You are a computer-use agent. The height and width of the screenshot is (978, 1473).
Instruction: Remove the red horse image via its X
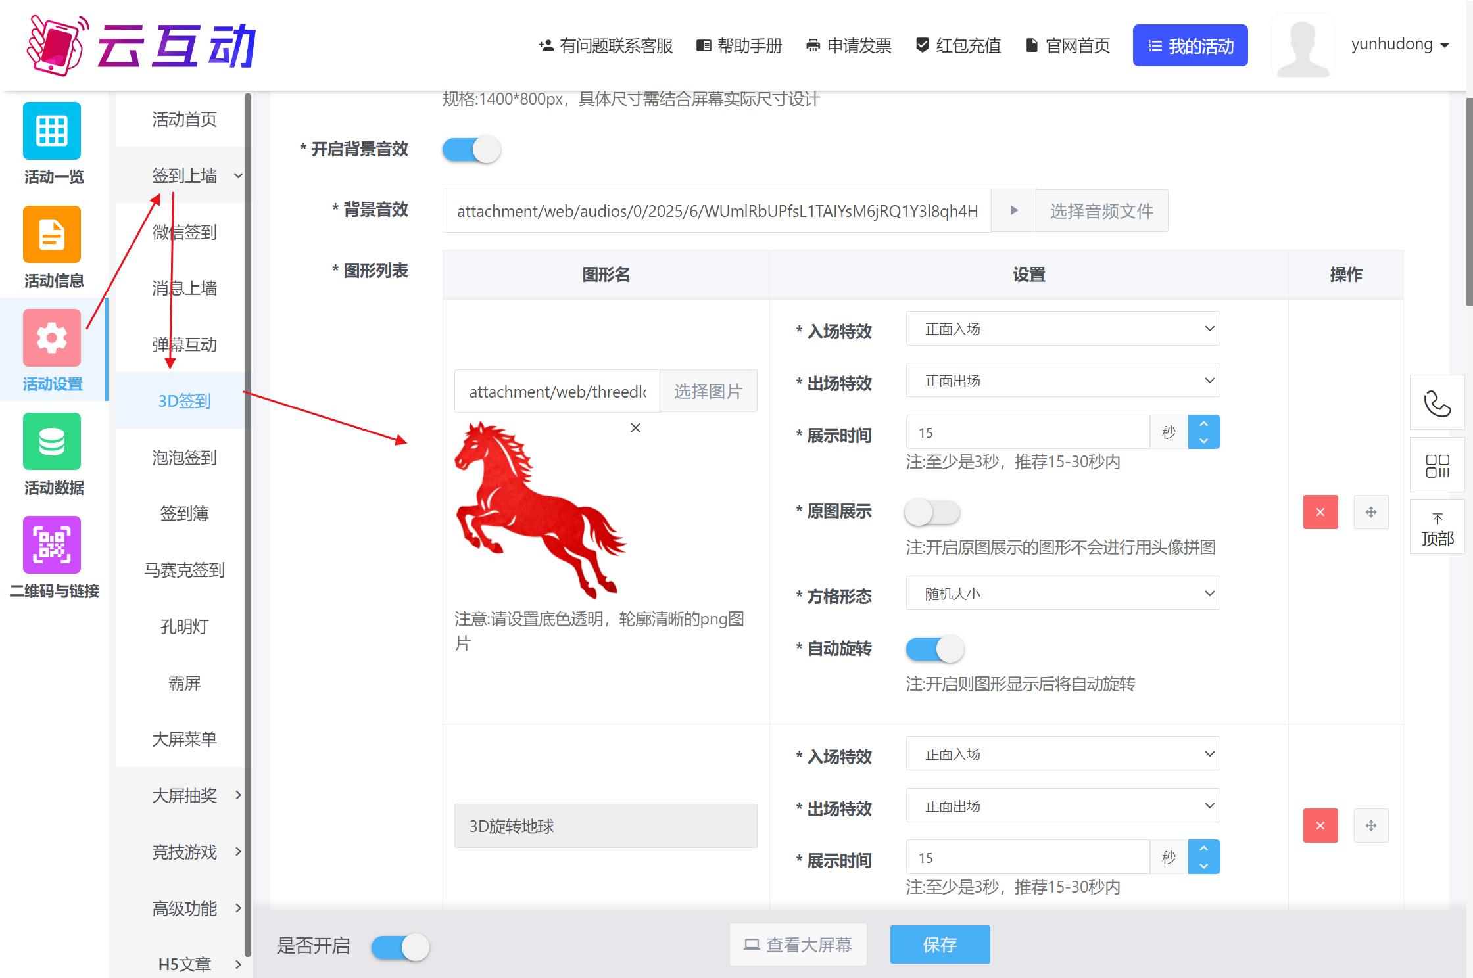tap(635, 427)
